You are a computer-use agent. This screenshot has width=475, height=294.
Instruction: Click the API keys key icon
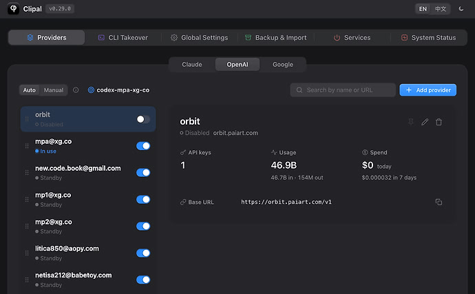pyautogui.click(x=183, y=152)
